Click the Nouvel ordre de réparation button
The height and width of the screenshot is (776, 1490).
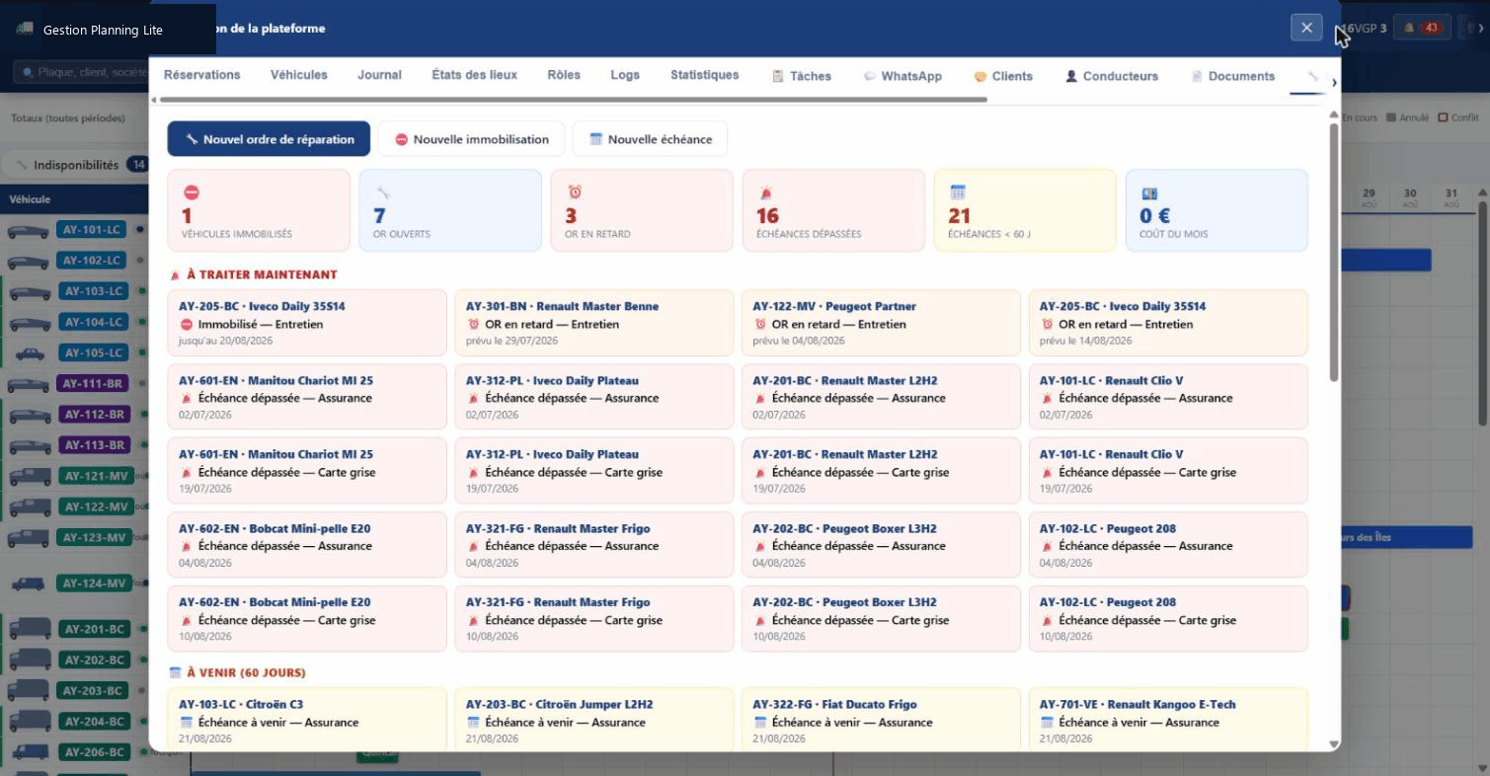(x=269, y=139)
